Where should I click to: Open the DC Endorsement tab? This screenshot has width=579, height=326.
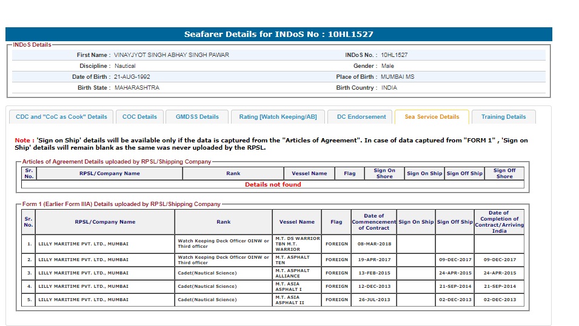click(x=361, y=117)
